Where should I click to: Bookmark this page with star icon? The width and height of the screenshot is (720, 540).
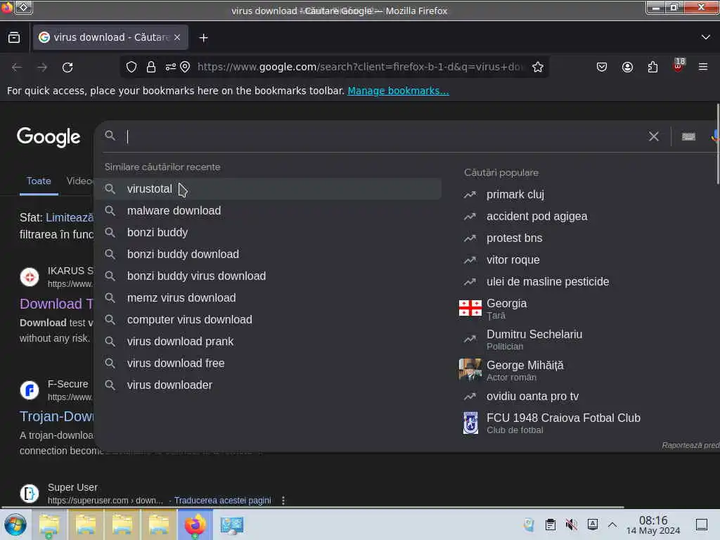[538, 67]
